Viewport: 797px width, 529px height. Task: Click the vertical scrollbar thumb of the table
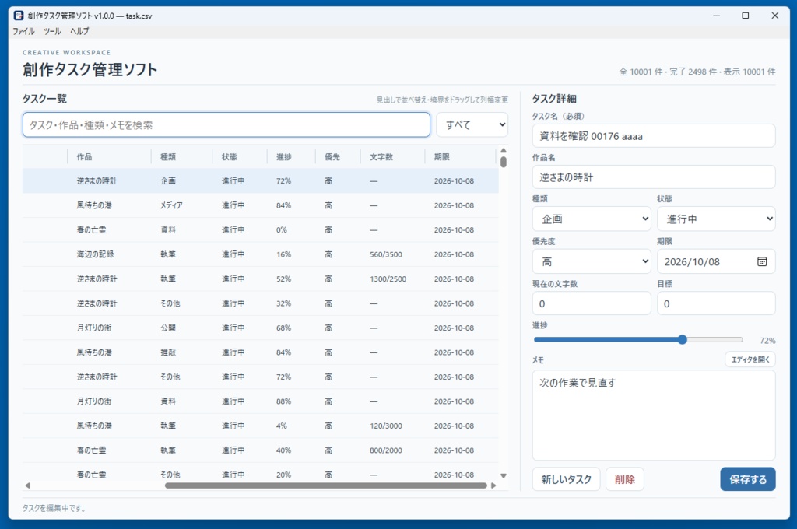click(504, 162)
